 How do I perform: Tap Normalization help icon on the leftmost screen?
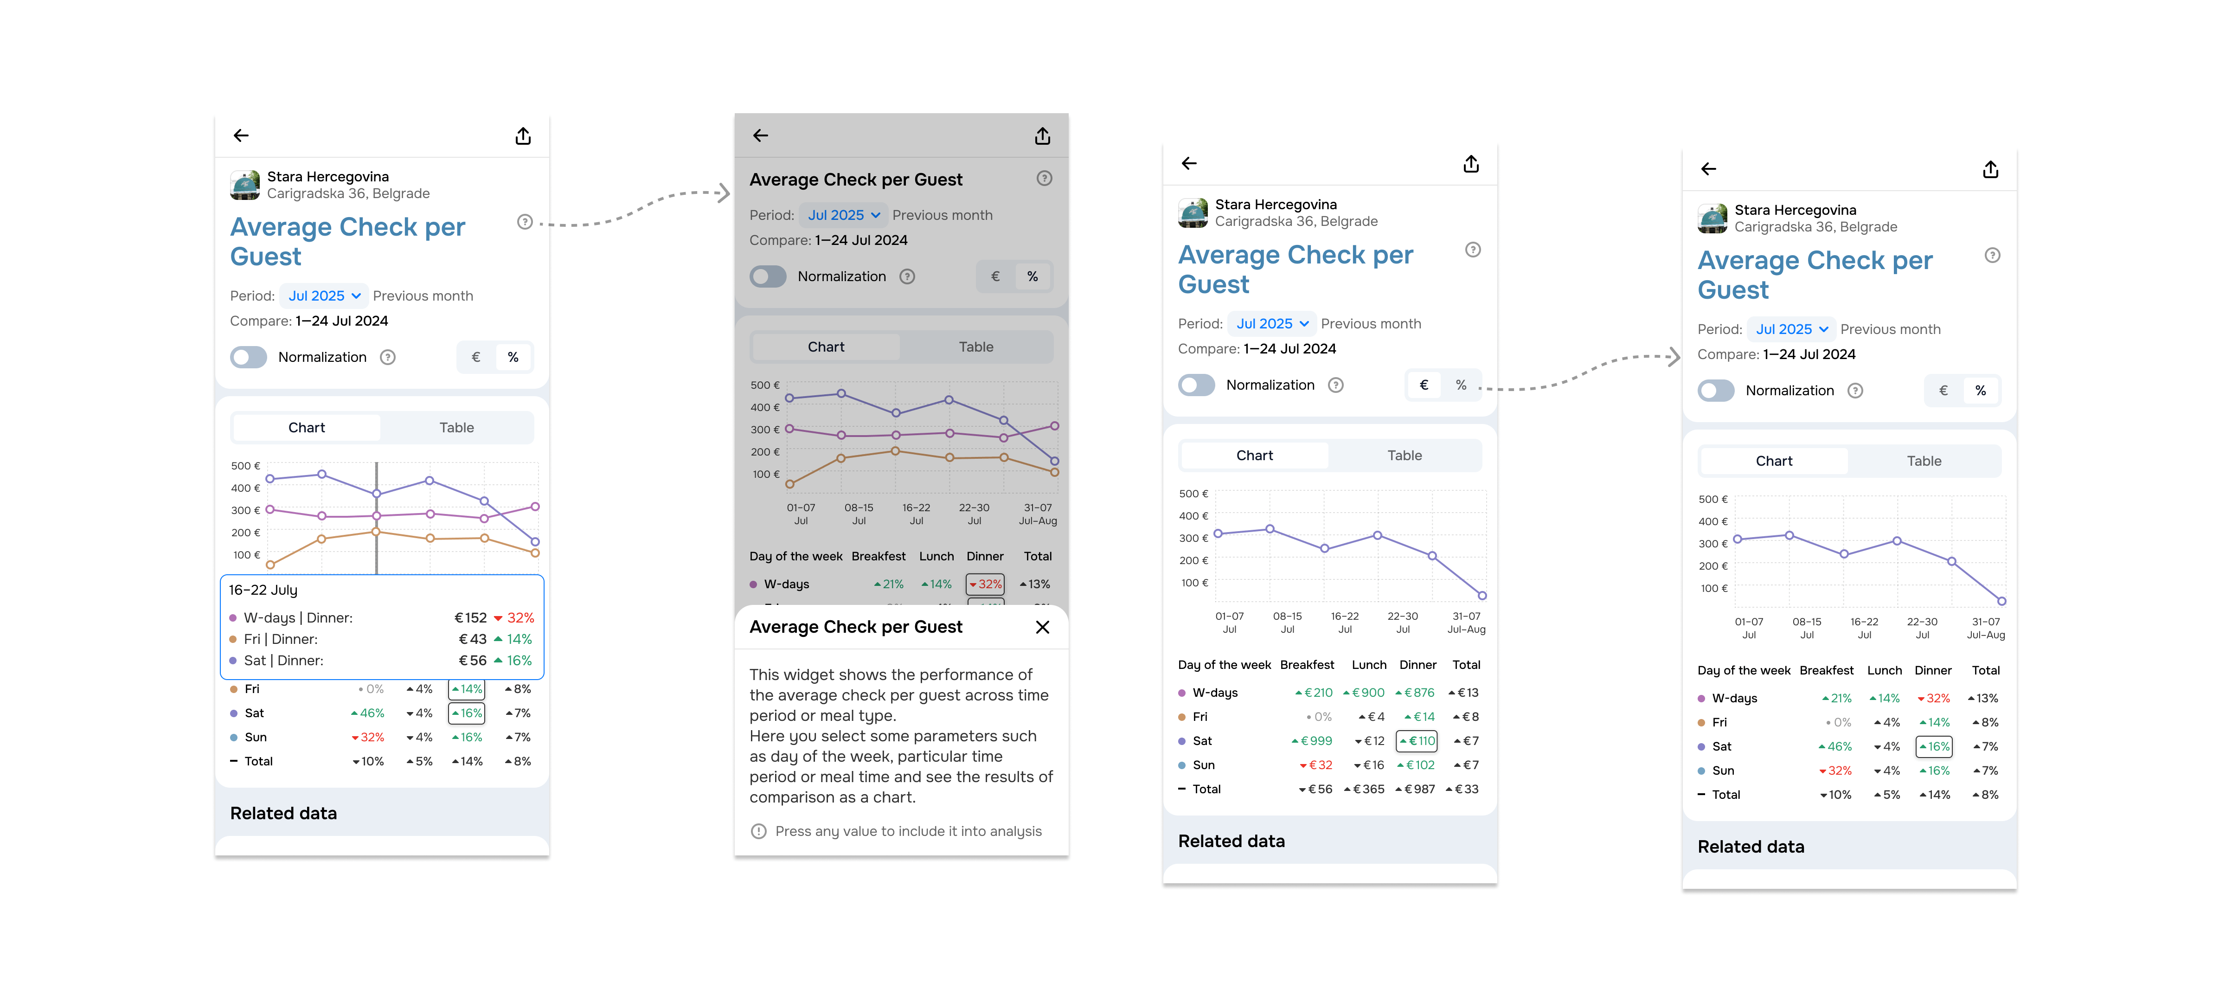[388, 357]
